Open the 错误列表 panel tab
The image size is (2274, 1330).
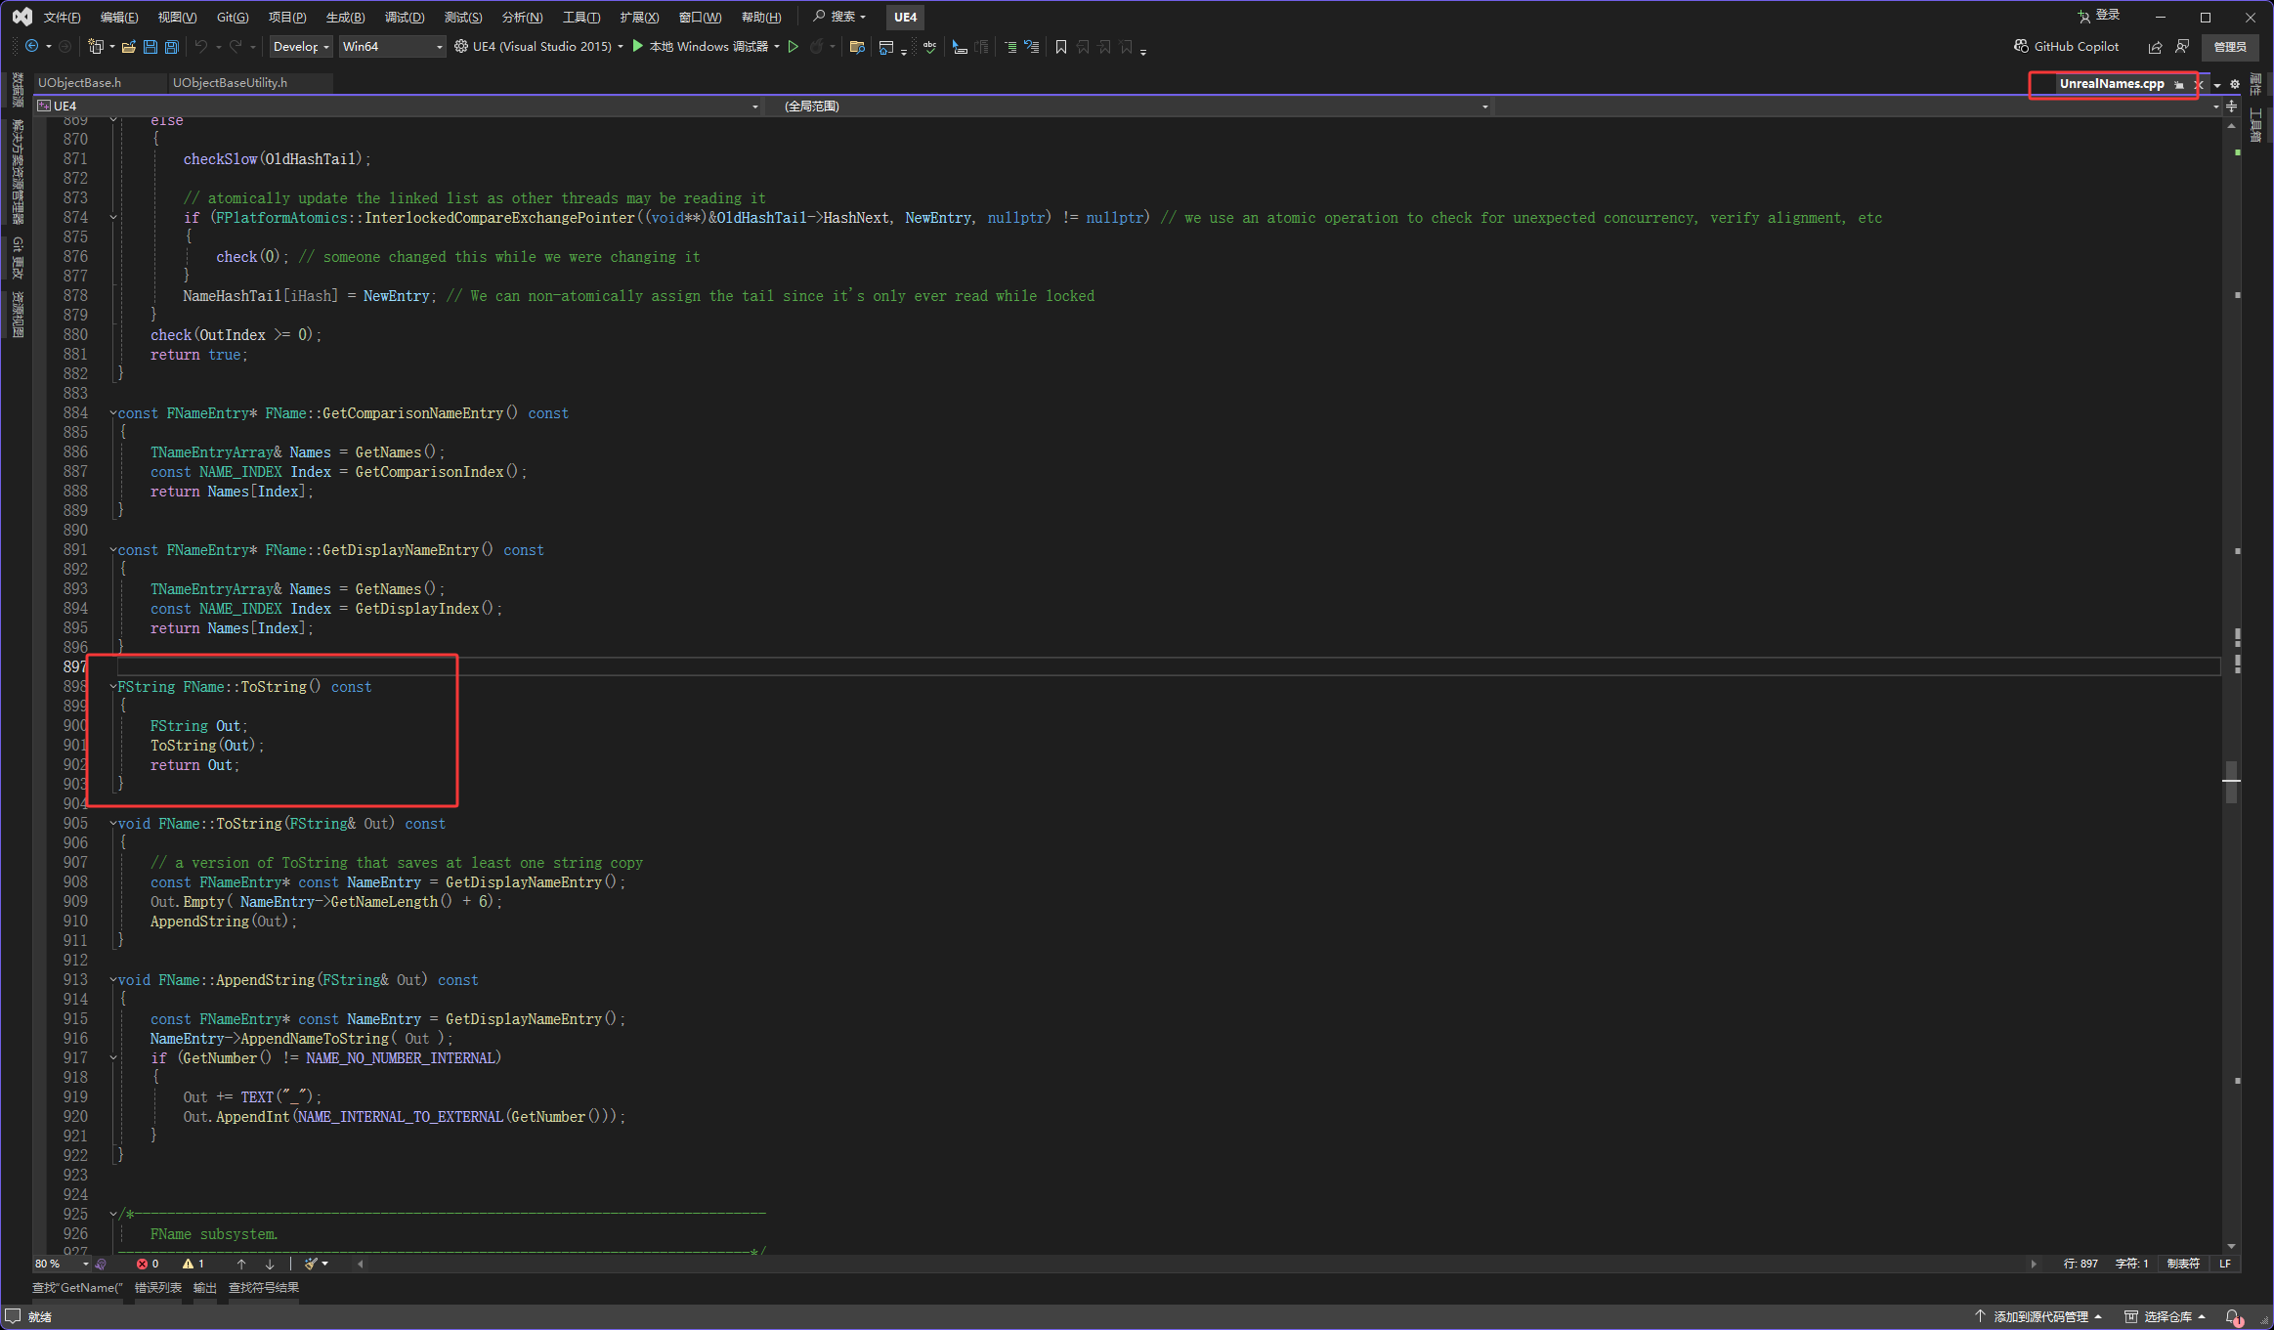[x=157, y=1288]
